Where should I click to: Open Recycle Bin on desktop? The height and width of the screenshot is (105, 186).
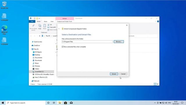click(x=4, y=5)
